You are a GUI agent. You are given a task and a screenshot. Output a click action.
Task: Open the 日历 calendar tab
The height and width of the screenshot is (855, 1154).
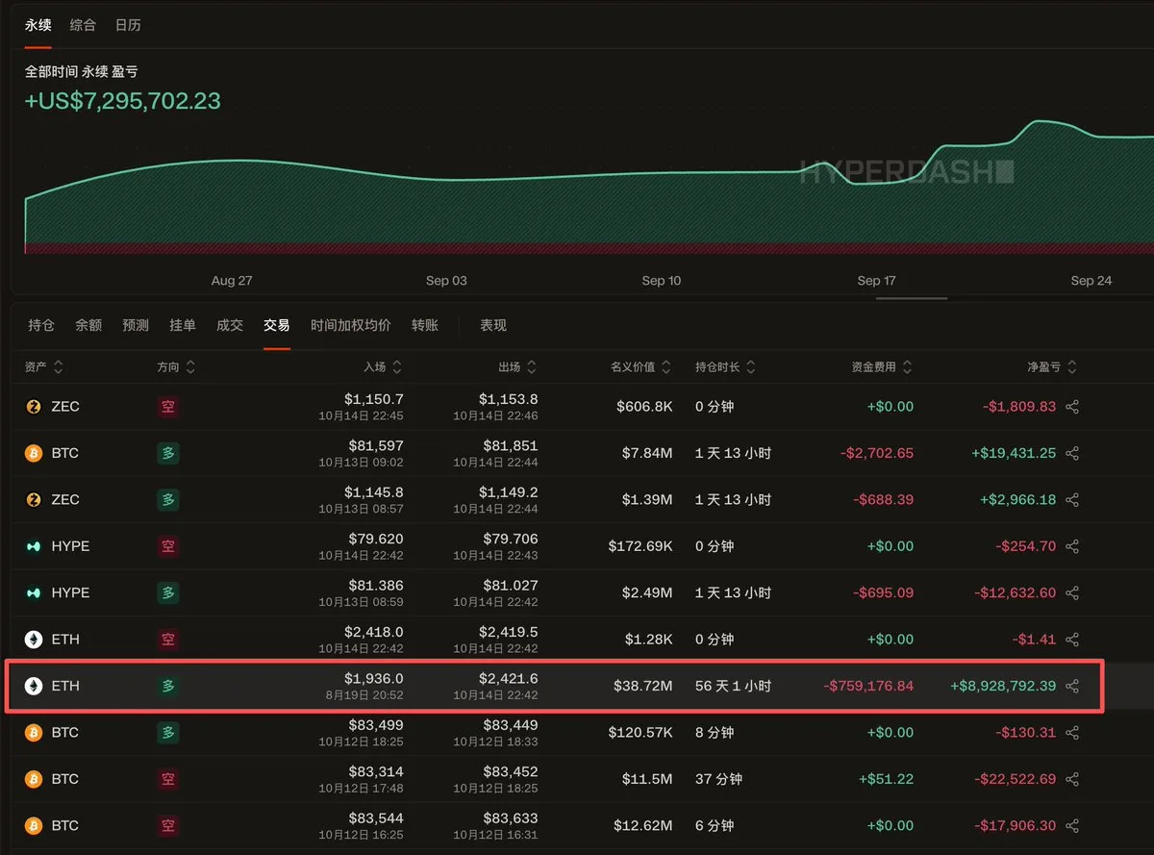(128, 25)
